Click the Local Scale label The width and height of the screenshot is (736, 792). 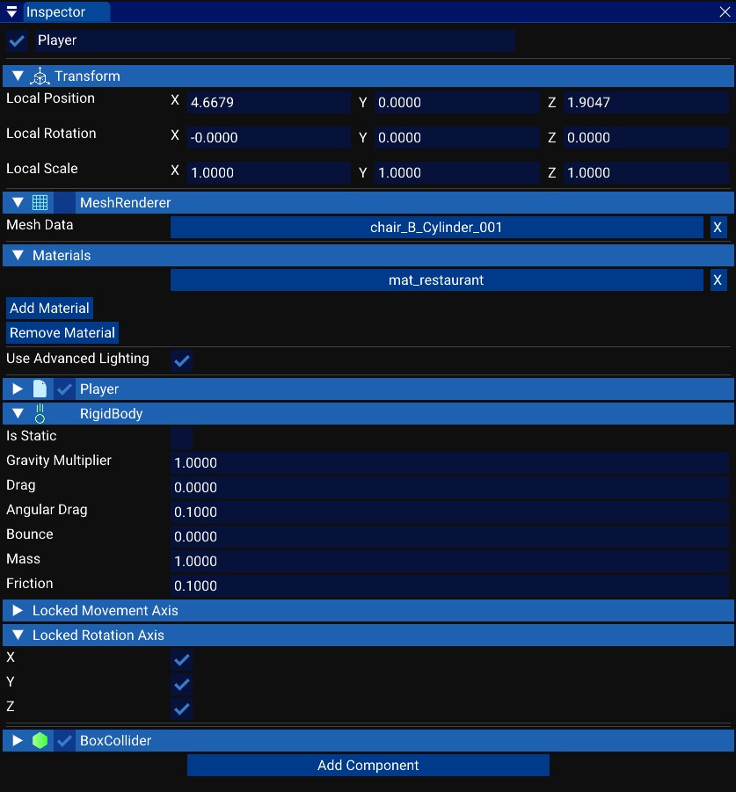click(x=42, y=168)
